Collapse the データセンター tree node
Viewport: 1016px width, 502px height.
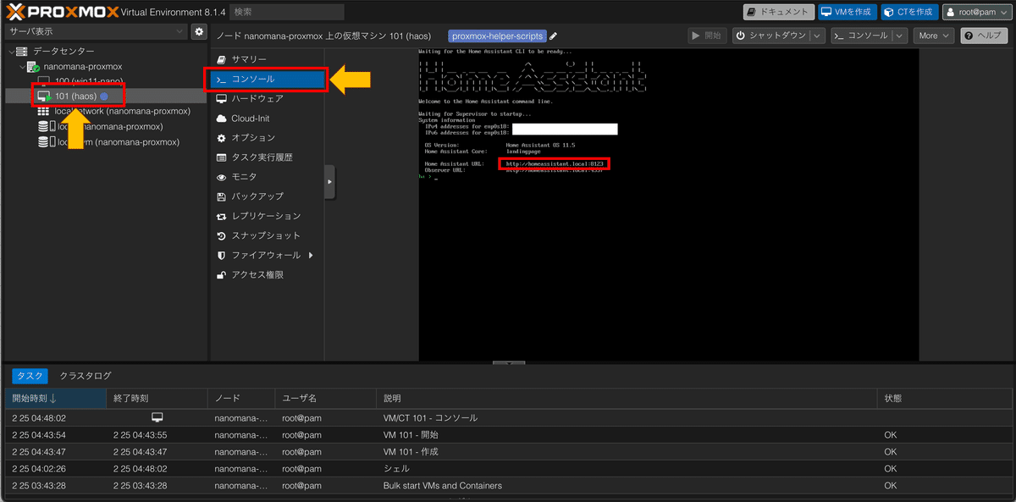11,52
